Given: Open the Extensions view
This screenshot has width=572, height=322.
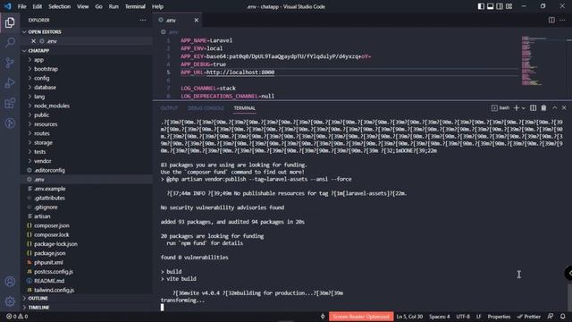Looking at the screenshot, I should click(x=10, y=103).
